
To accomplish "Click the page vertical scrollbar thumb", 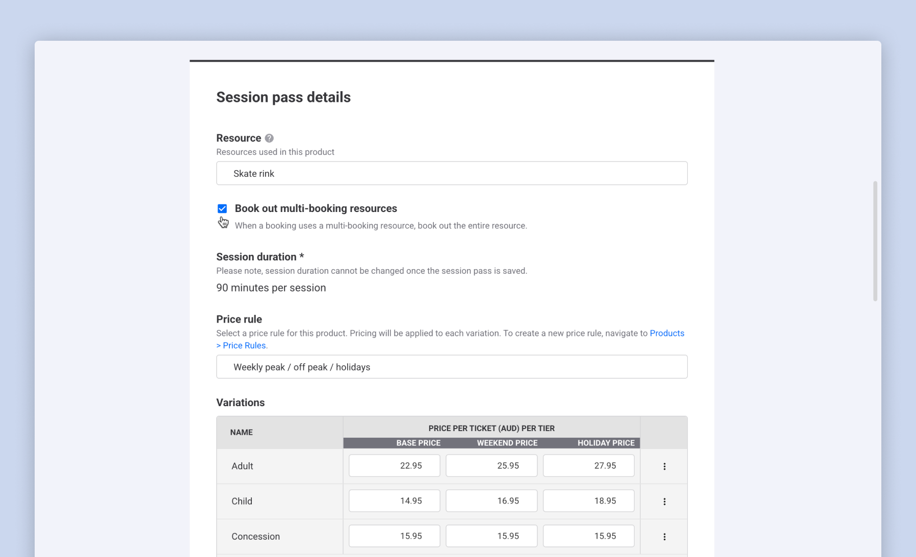I will point(875,241).
